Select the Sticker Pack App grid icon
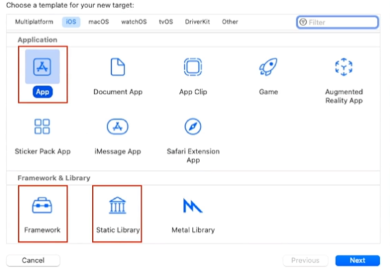 [42, 126]
